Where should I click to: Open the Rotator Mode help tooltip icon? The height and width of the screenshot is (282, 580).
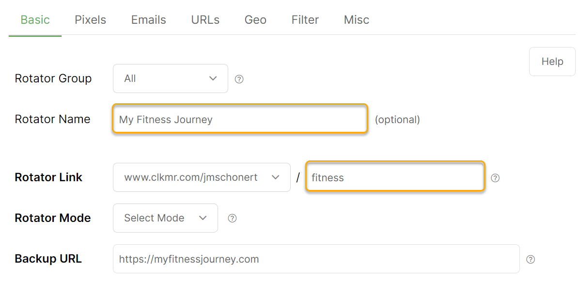(x=232, y=219)
